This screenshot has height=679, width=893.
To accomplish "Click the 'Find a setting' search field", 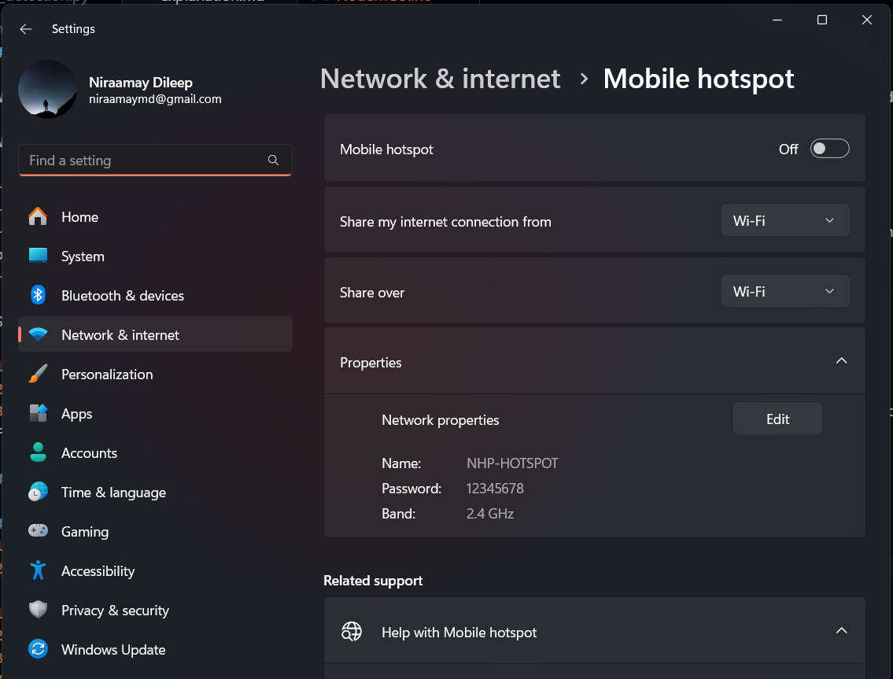I will tap(155, 161).
